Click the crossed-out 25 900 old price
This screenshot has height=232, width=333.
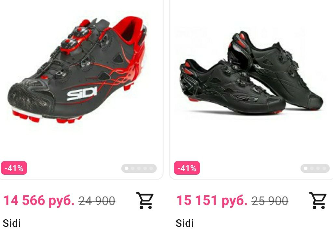pyautogui.click(x=270, y=201)
